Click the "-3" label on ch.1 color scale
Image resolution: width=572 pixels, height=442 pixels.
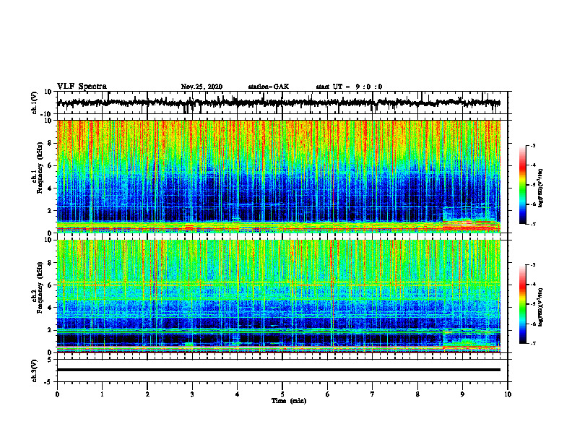(x=533, y=145)
